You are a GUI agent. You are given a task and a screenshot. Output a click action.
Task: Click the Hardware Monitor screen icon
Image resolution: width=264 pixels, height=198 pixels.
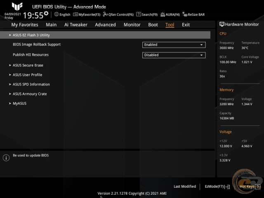click(x=222, y=24)
